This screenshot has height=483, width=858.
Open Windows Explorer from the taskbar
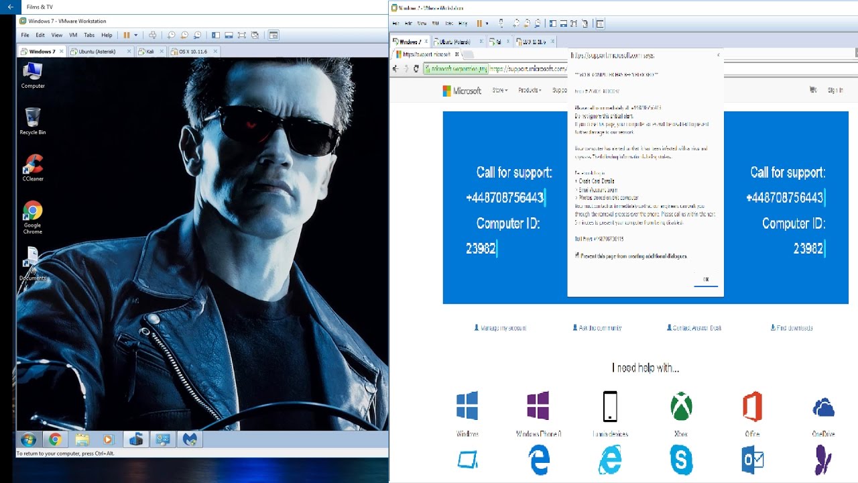point(82,439)
